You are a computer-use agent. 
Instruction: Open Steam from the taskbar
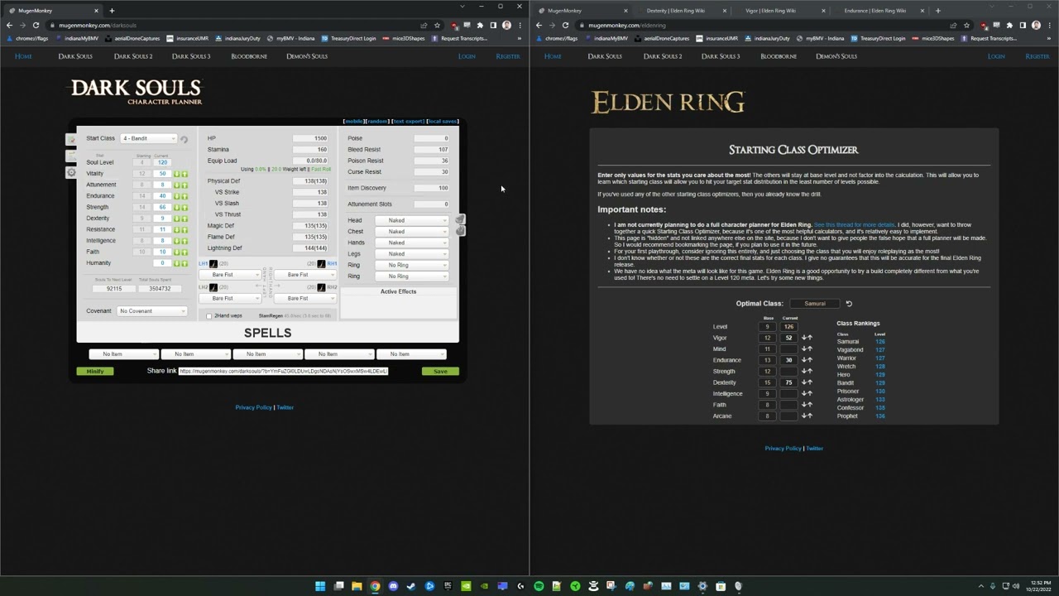pos(411,586)
